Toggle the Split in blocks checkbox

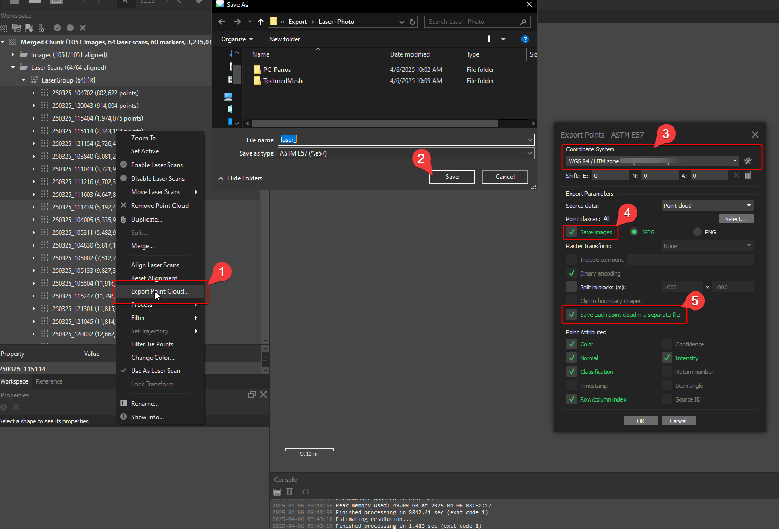pyautogui.click(x=572, y=287)
